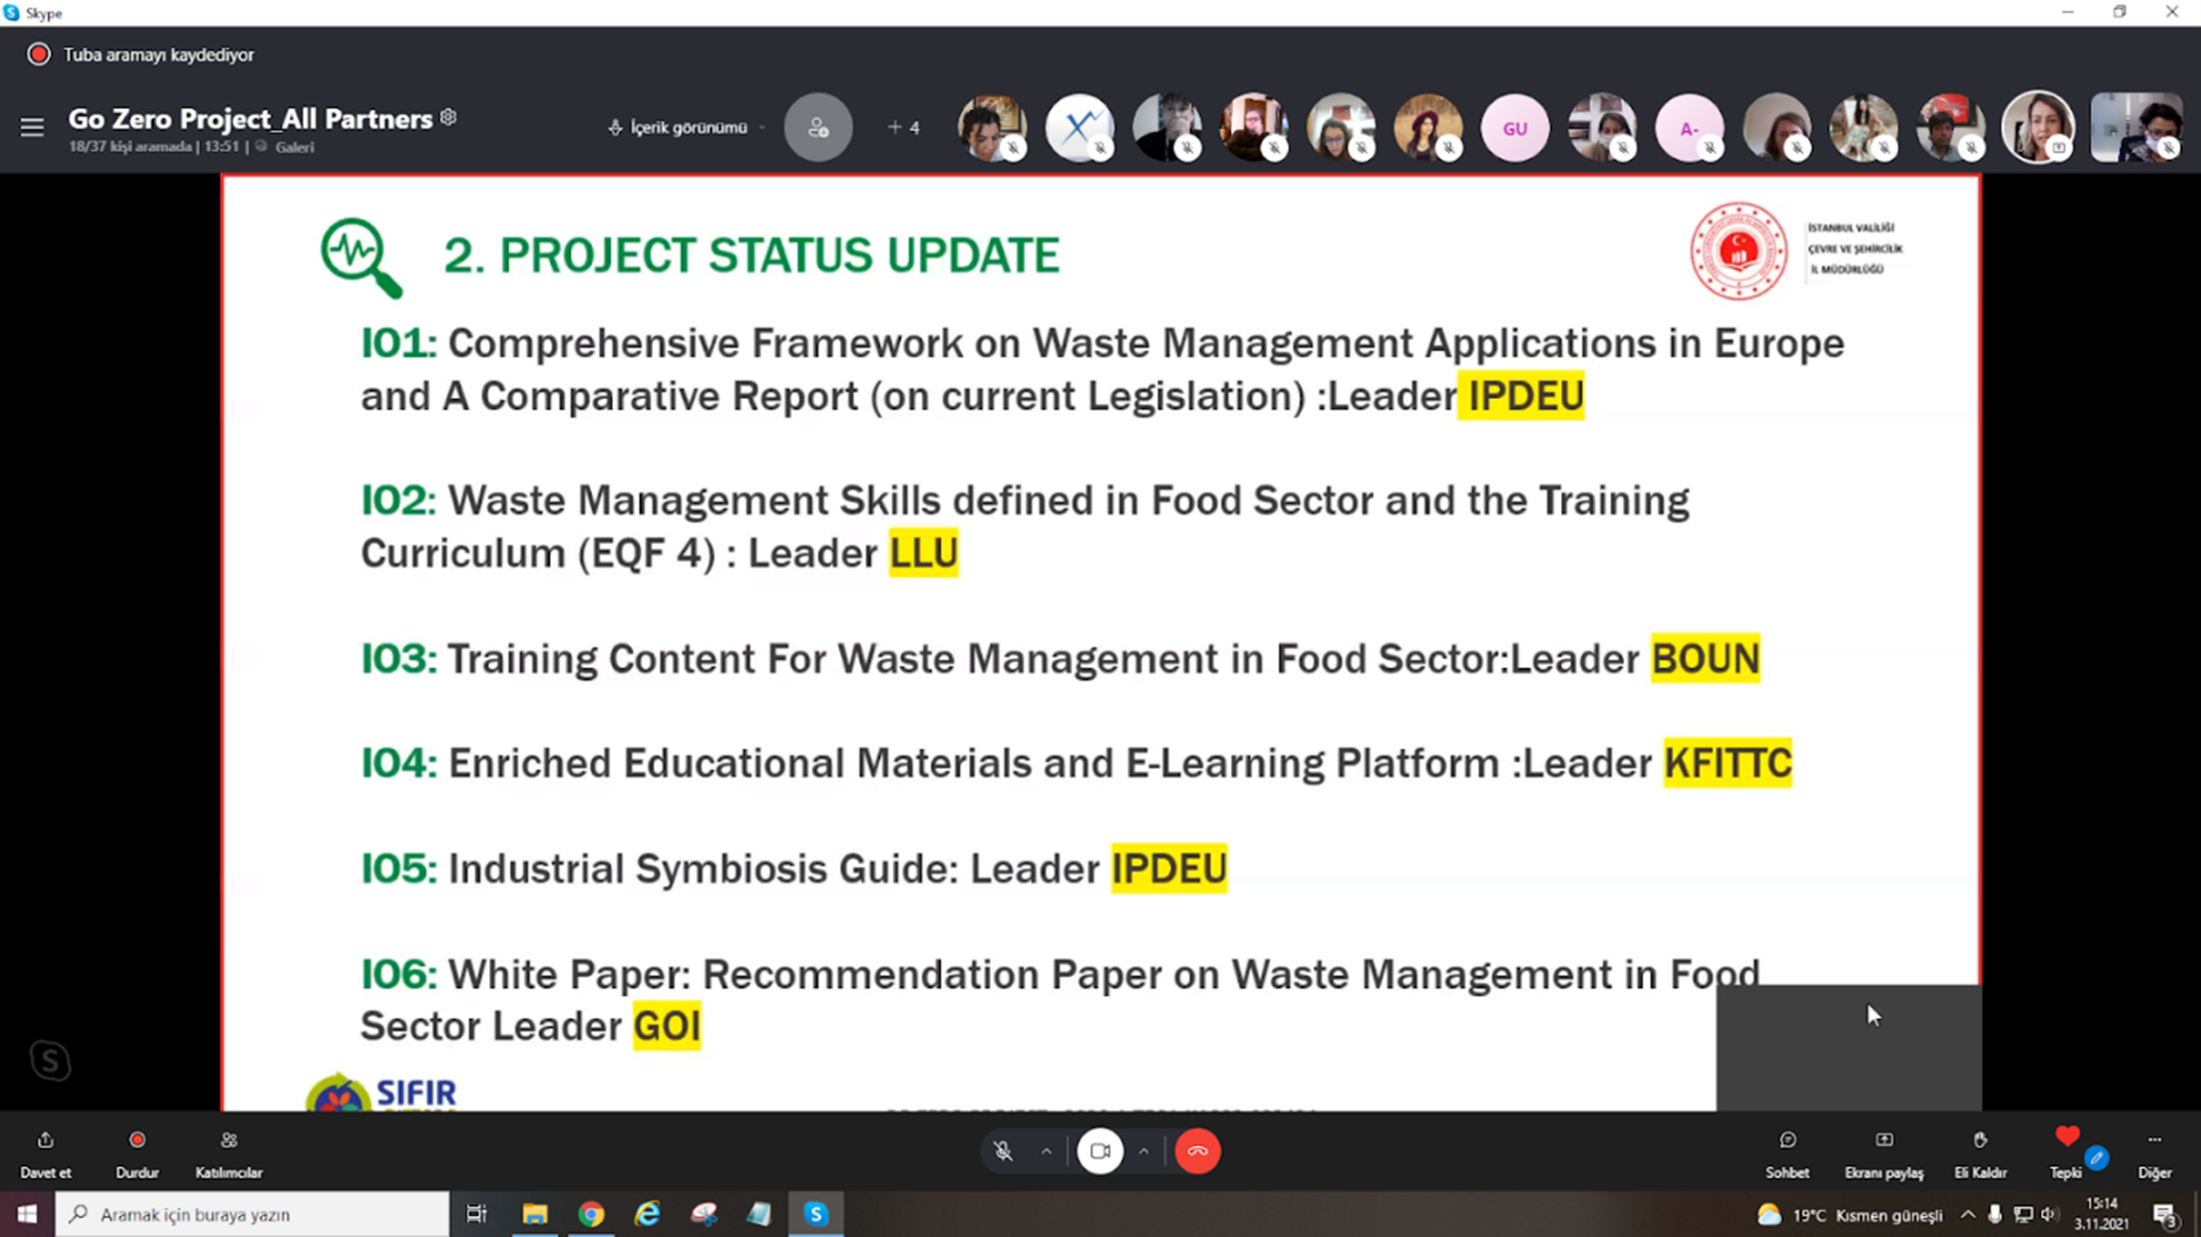Toggle the video camera button
Image resolution: width=2201 pixels, height=1237 pixels.
tap(1100, 1151)
